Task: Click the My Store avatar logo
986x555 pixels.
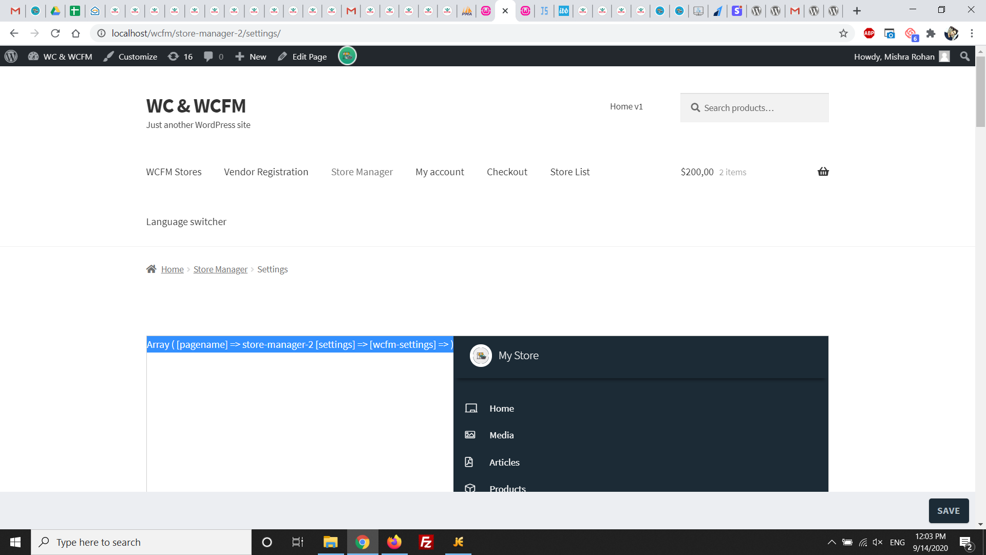Action: coord(481,356)
